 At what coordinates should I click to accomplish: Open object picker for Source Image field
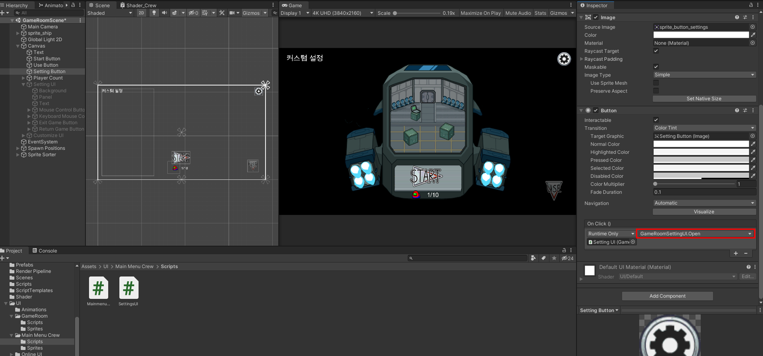752,27
